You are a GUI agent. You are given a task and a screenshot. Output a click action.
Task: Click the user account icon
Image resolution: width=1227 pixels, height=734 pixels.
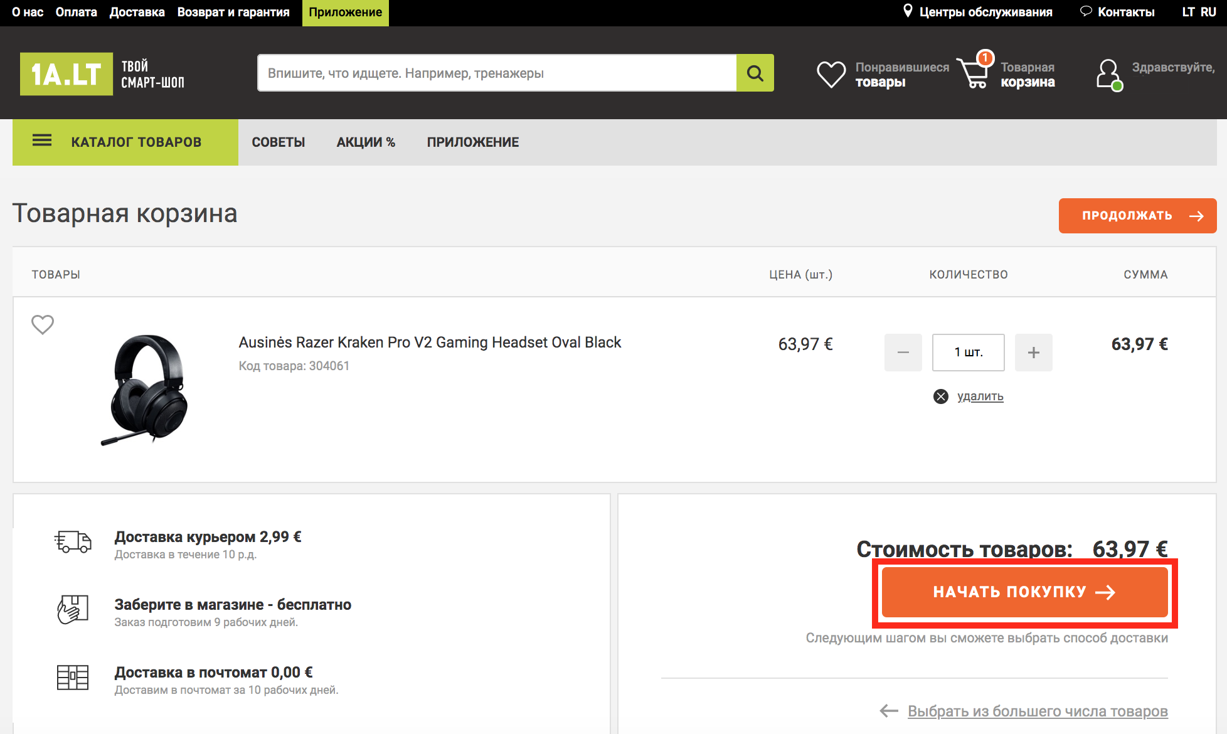pyautogui.click(x=1109, y=75)
